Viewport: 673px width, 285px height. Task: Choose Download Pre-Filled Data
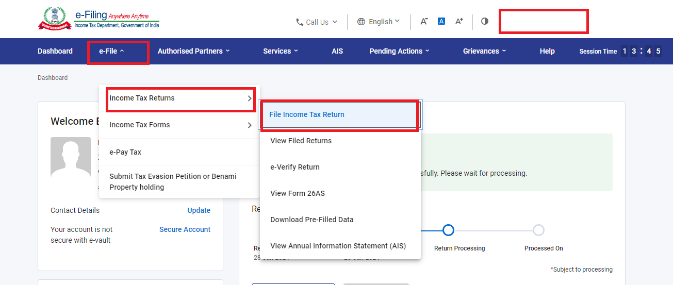(x=340, y=220)
